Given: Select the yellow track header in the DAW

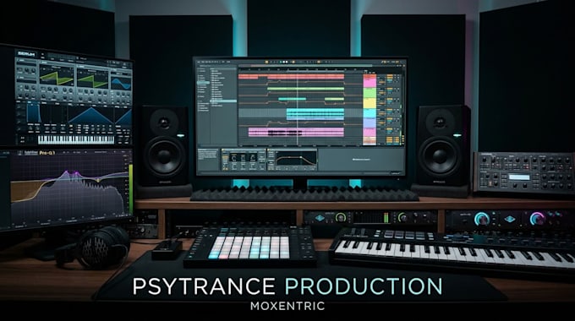Looking at the screenshot, I should point(370,102).
